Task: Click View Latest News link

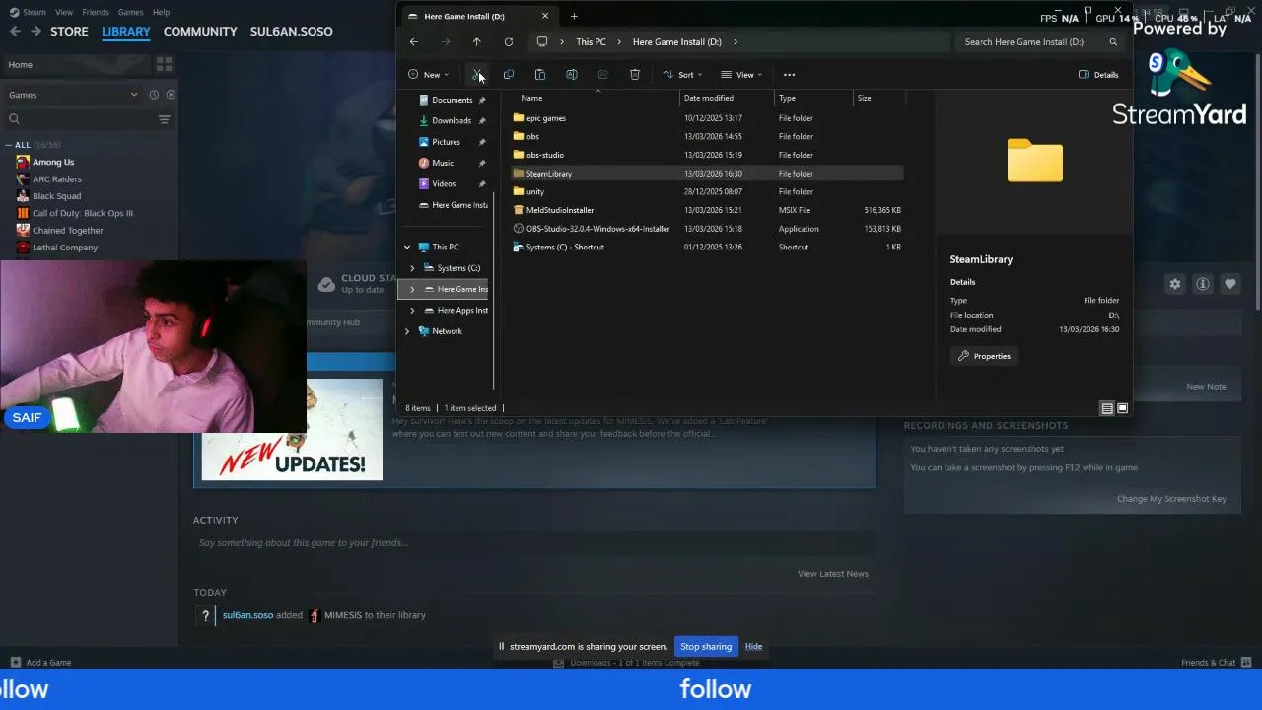Action: [833, 574]
